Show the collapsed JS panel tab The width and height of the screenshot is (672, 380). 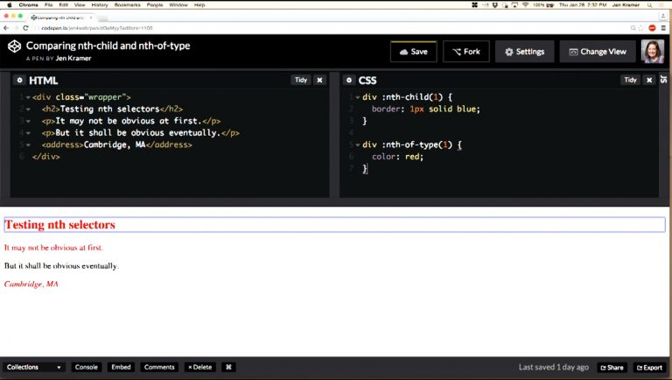coord(664,79)
